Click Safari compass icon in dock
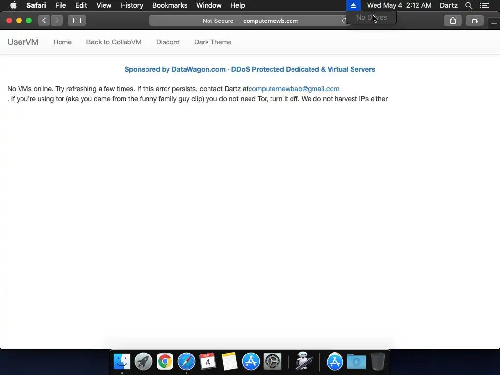500x375 pixels. coord(187,361)
